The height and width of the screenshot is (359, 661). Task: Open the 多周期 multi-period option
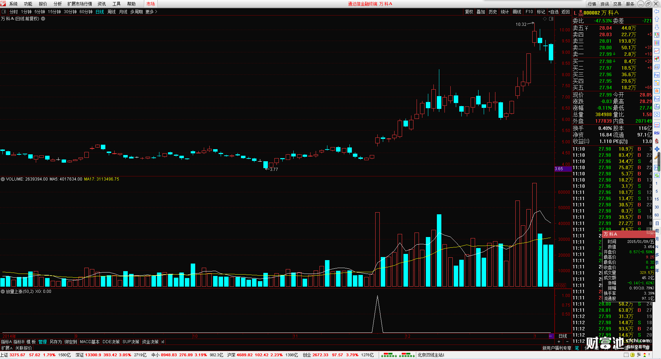click(136, 12)
